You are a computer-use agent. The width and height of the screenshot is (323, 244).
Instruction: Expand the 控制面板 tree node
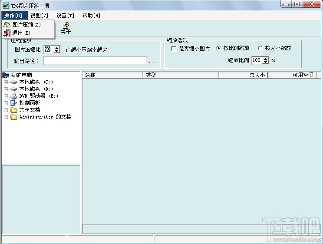coord(6,103)
